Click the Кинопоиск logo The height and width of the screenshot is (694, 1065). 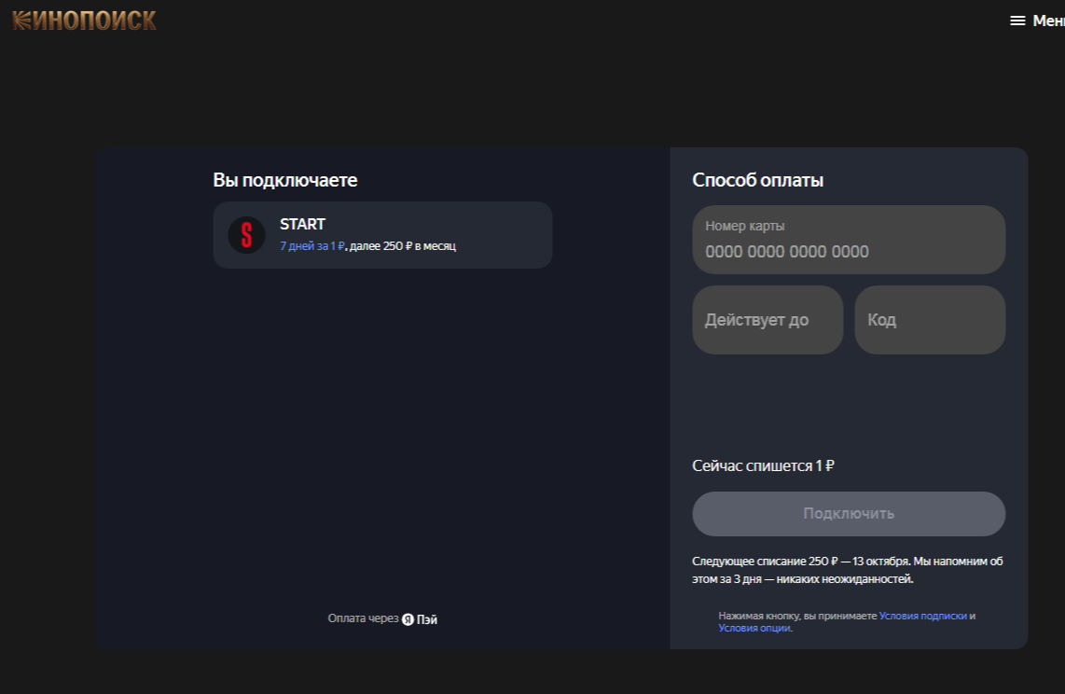[x=84, y=21]
